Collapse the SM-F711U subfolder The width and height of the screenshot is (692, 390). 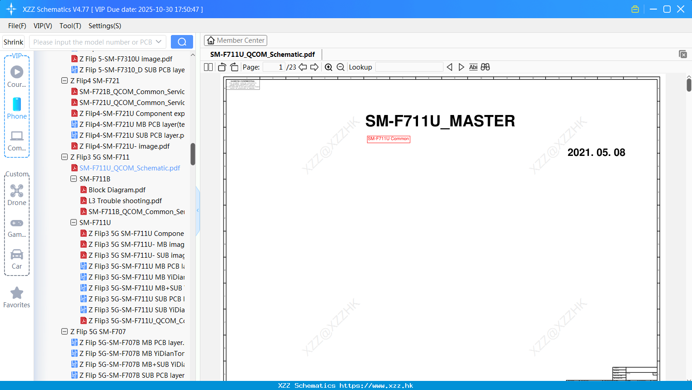(74, 222)
